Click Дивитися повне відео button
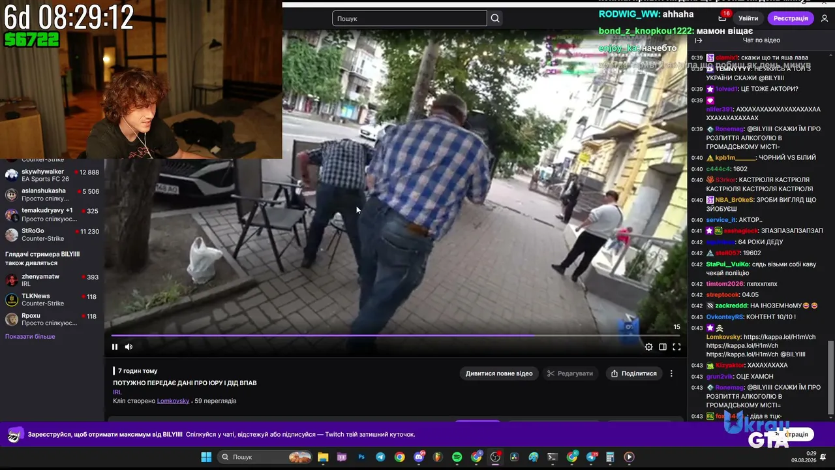The image size is (835, 470). pos(499,373)
